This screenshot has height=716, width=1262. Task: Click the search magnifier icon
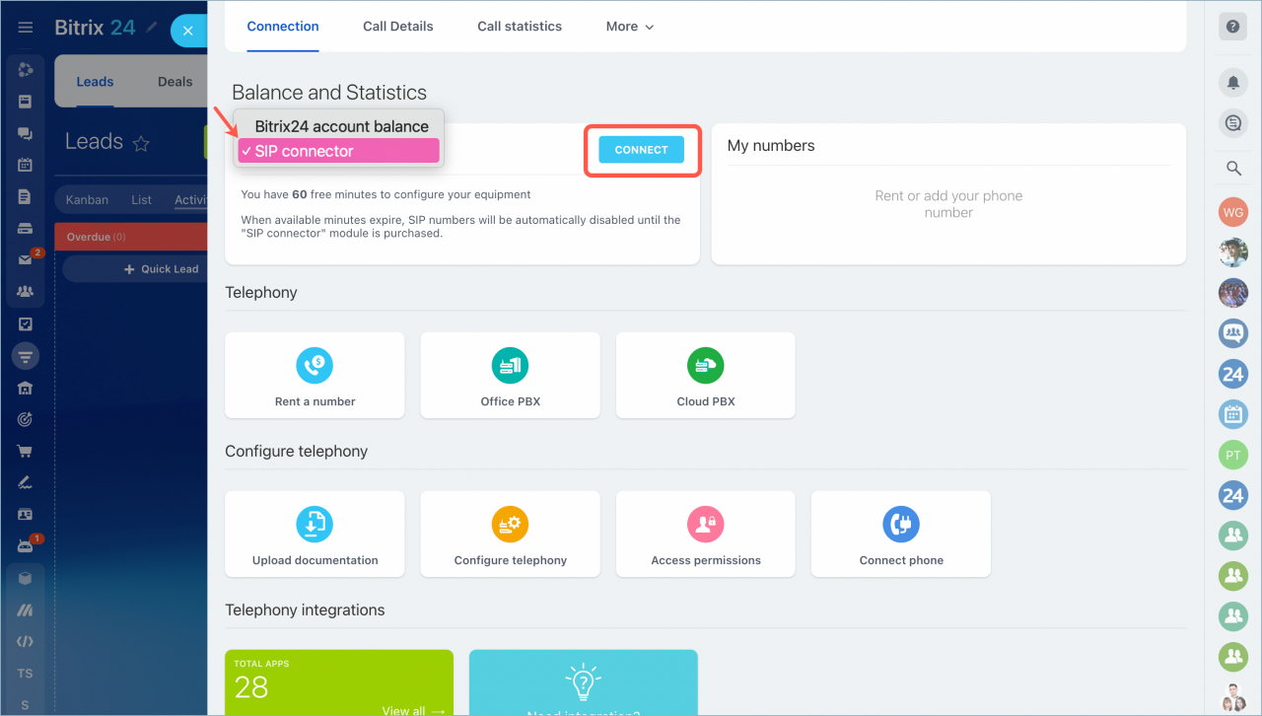1233,169
